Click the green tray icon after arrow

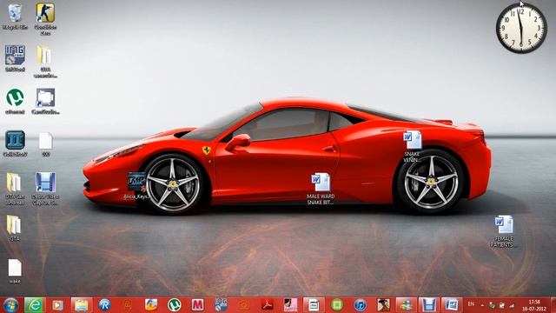click(492, 305)
